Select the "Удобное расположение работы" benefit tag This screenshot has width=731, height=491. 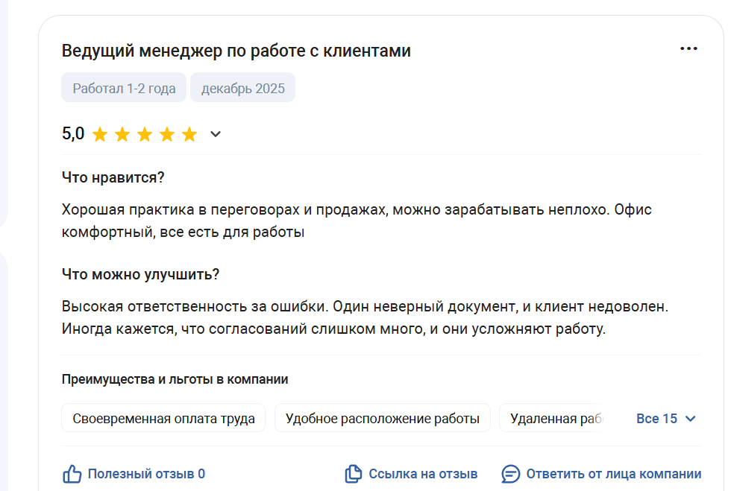382,419
